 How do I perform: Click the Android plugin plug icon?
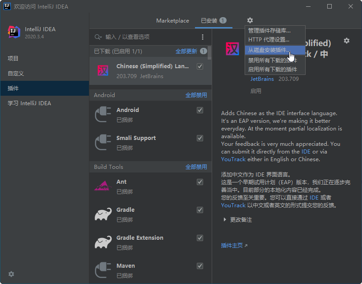[103, 114]
